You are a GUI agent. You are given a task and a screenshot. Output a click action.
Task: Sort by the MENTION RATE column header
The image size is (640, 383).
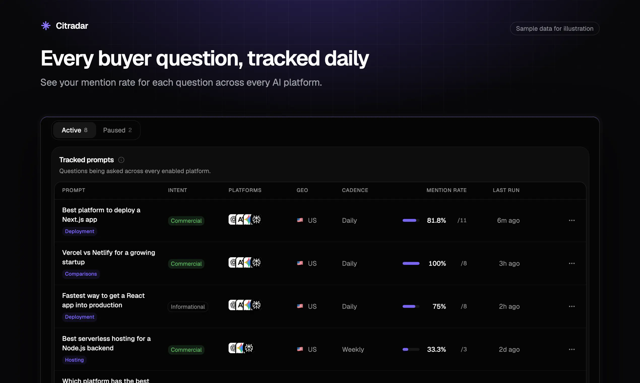tap(446, 190)
